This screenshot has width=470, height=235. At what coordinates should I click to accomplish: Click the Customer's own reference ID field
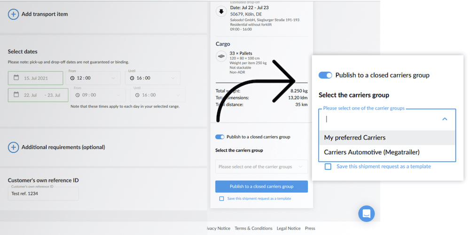click(43, 194)
